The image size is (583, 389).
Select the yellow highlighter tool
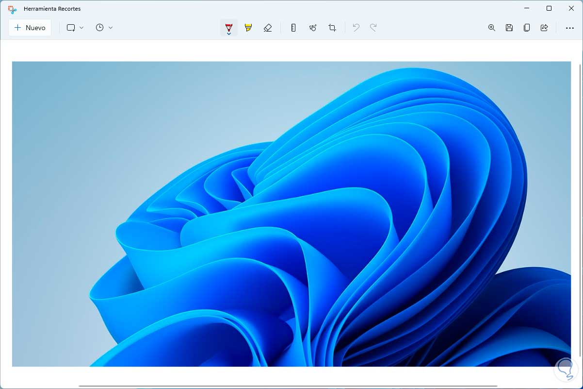248,28
